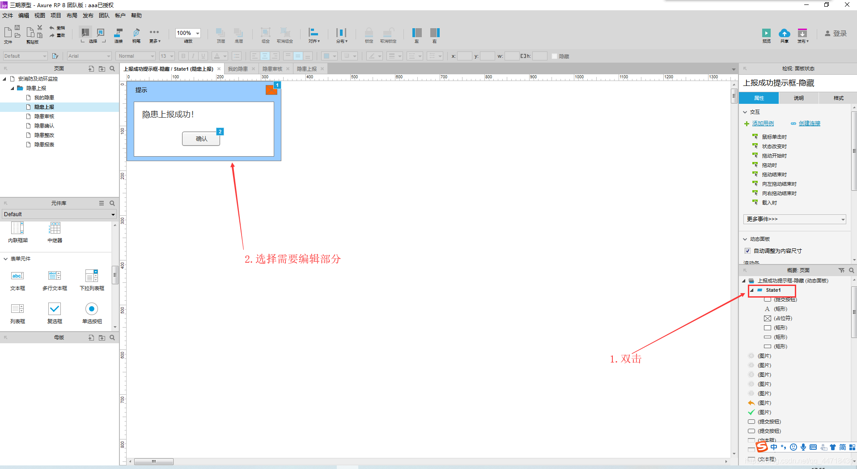The height and width of the screenshot is (469, 857).
Task: Open the line color picker
Action: click(x=374, y=56)
